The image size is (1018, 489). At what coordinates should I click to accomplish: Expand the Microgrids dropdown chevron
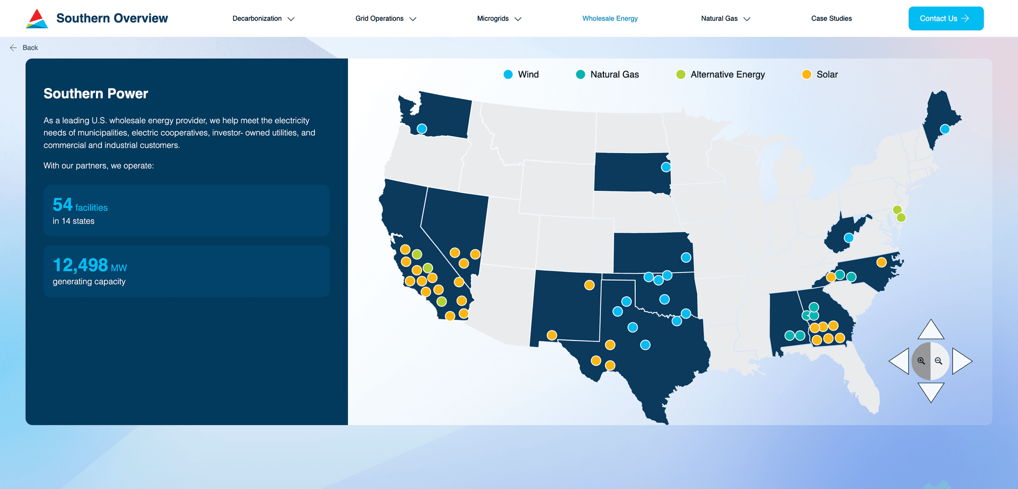pyautogui.click(x=518, y=19)
